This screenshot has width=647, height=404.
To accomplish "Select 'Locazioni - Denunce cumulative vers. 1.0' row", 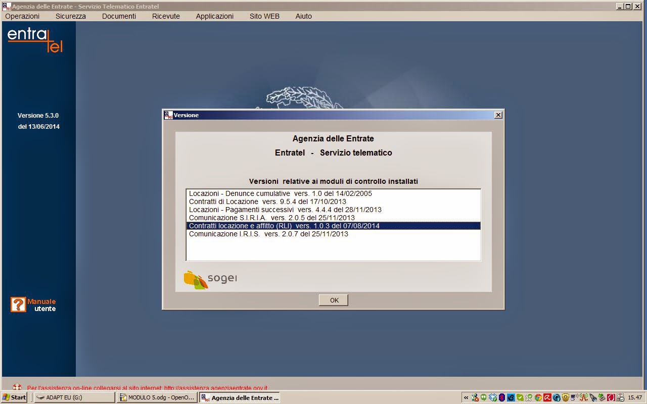I will [x=333, y=193].
